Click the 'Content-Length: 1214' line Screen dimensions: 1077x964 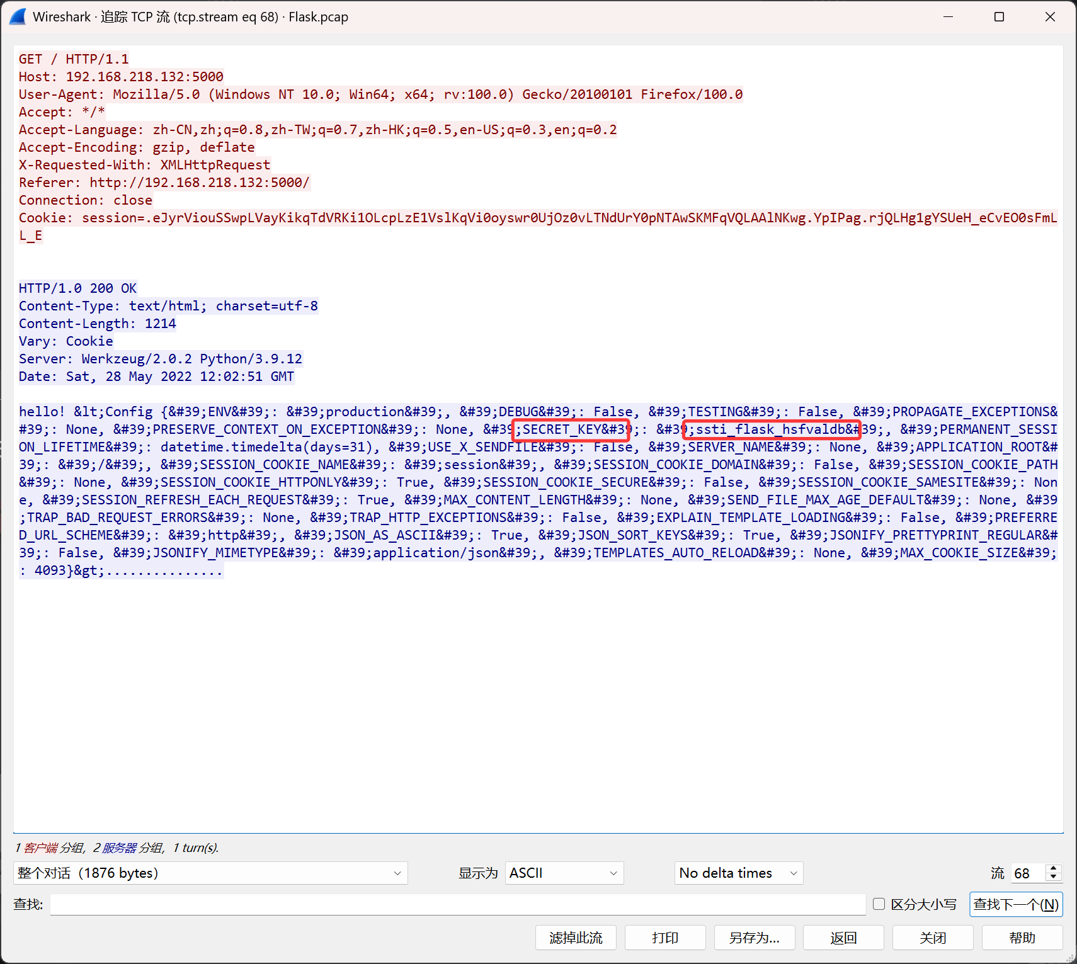(98, 324)
